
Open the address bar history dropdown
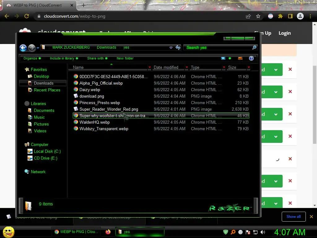click(171, 47)
